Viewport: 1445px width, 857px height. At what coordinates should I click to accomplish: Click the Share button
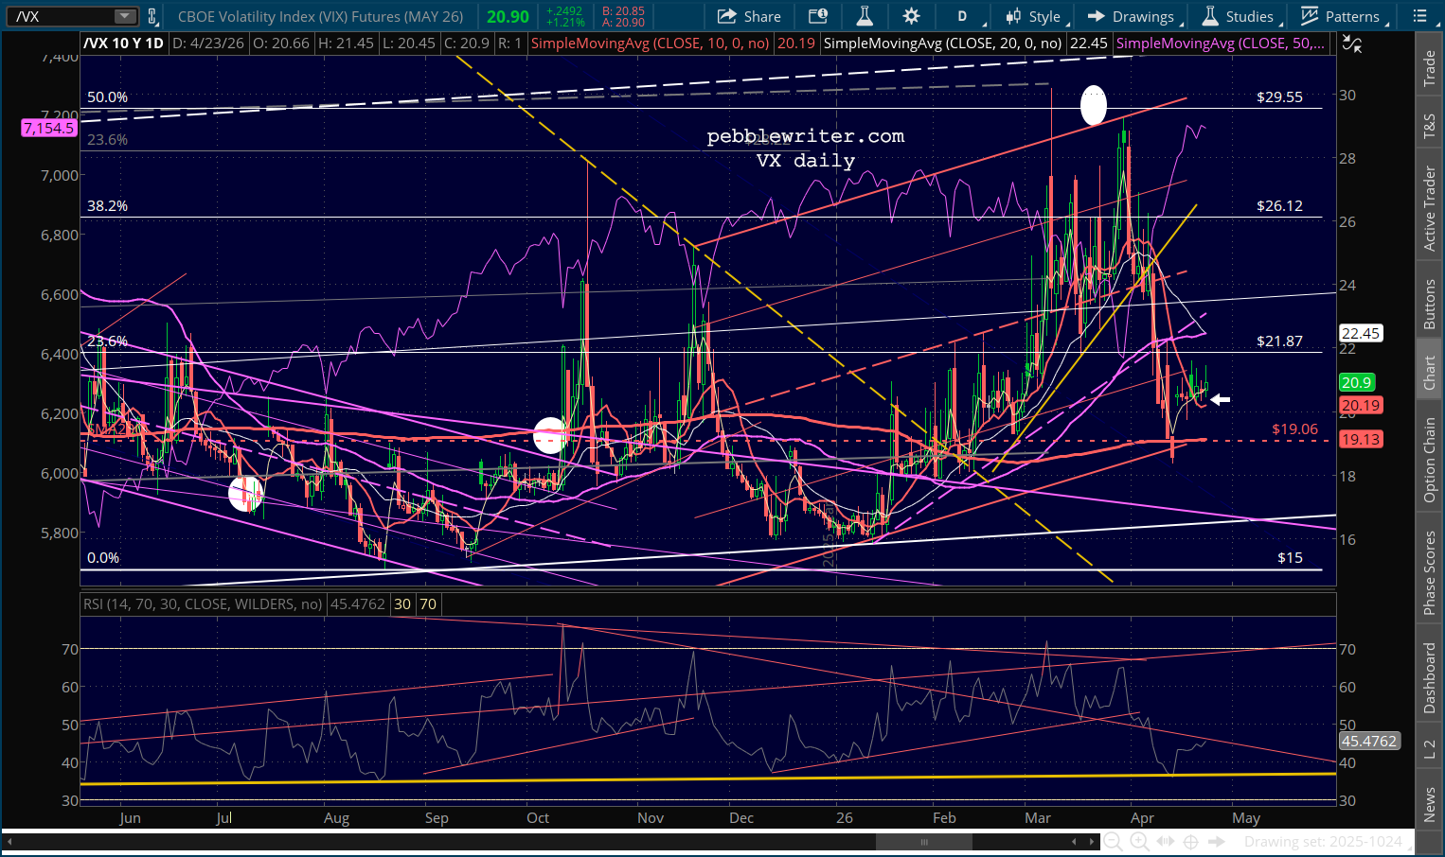(x=749, y=16)
